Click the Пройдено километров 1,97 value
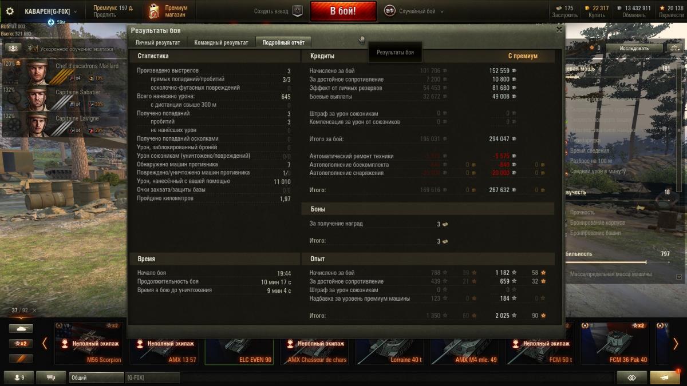This screenshot has width=687, height=386. coord(285,198)
